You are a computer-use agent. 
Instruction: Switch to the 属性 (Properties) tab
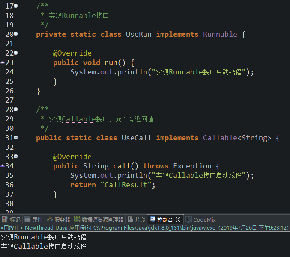pyautogui.click(x=33, y=219)
